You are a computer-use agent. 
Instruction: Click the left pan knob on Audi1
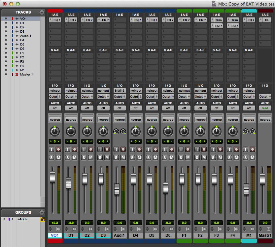click(116, 132)
